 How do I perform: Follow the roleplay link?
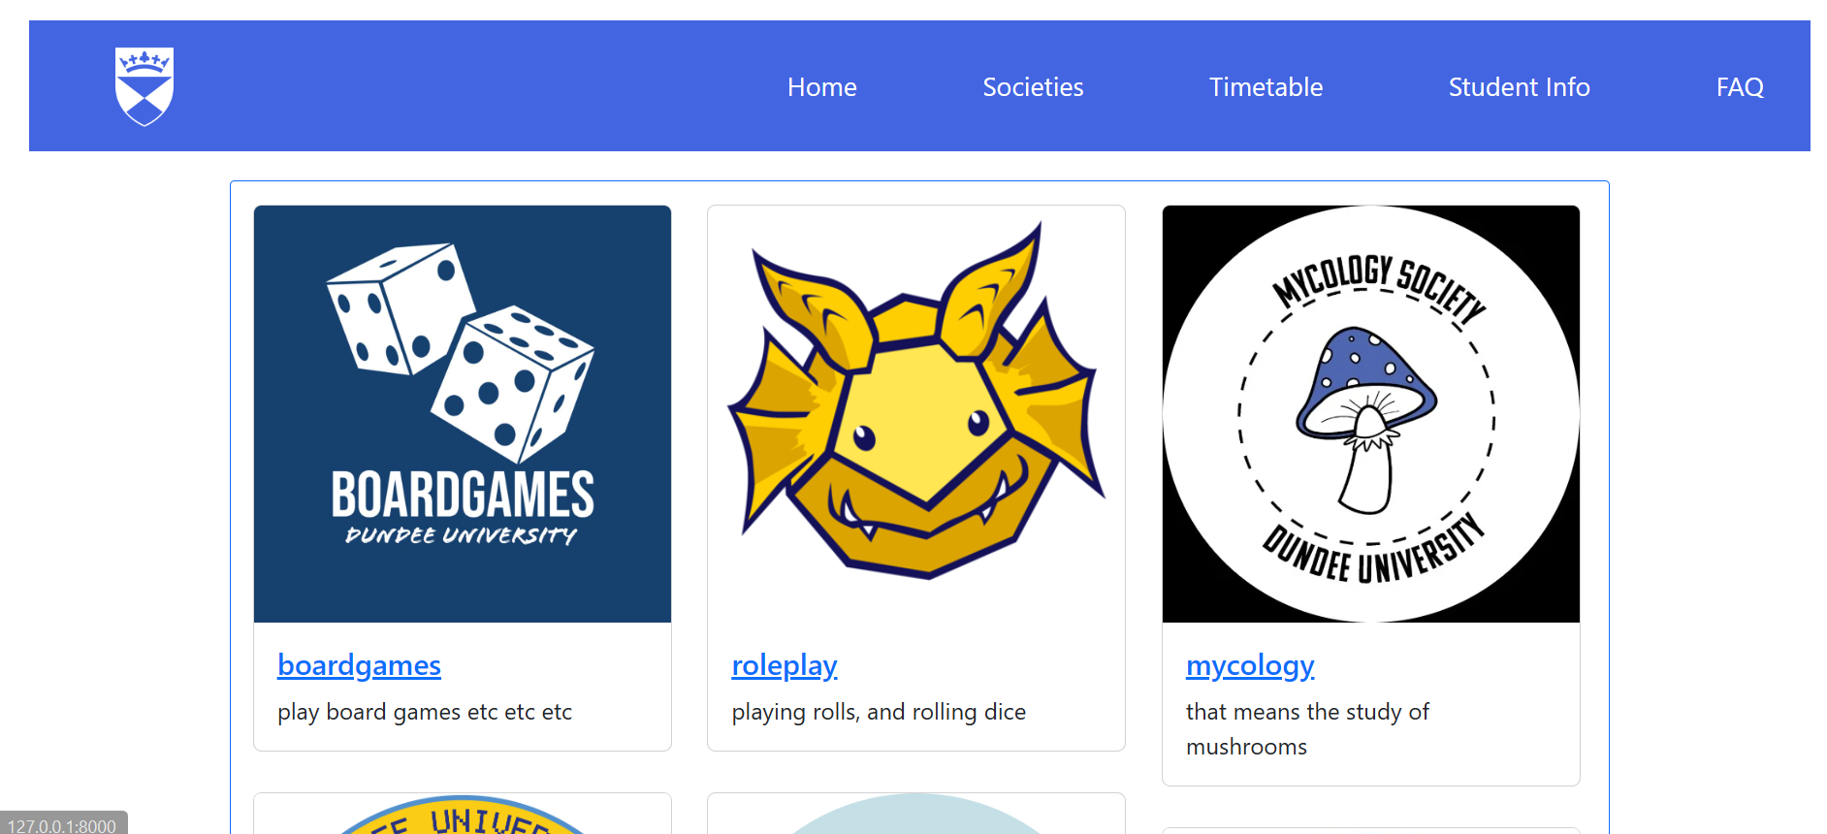[x=785, y=665]
